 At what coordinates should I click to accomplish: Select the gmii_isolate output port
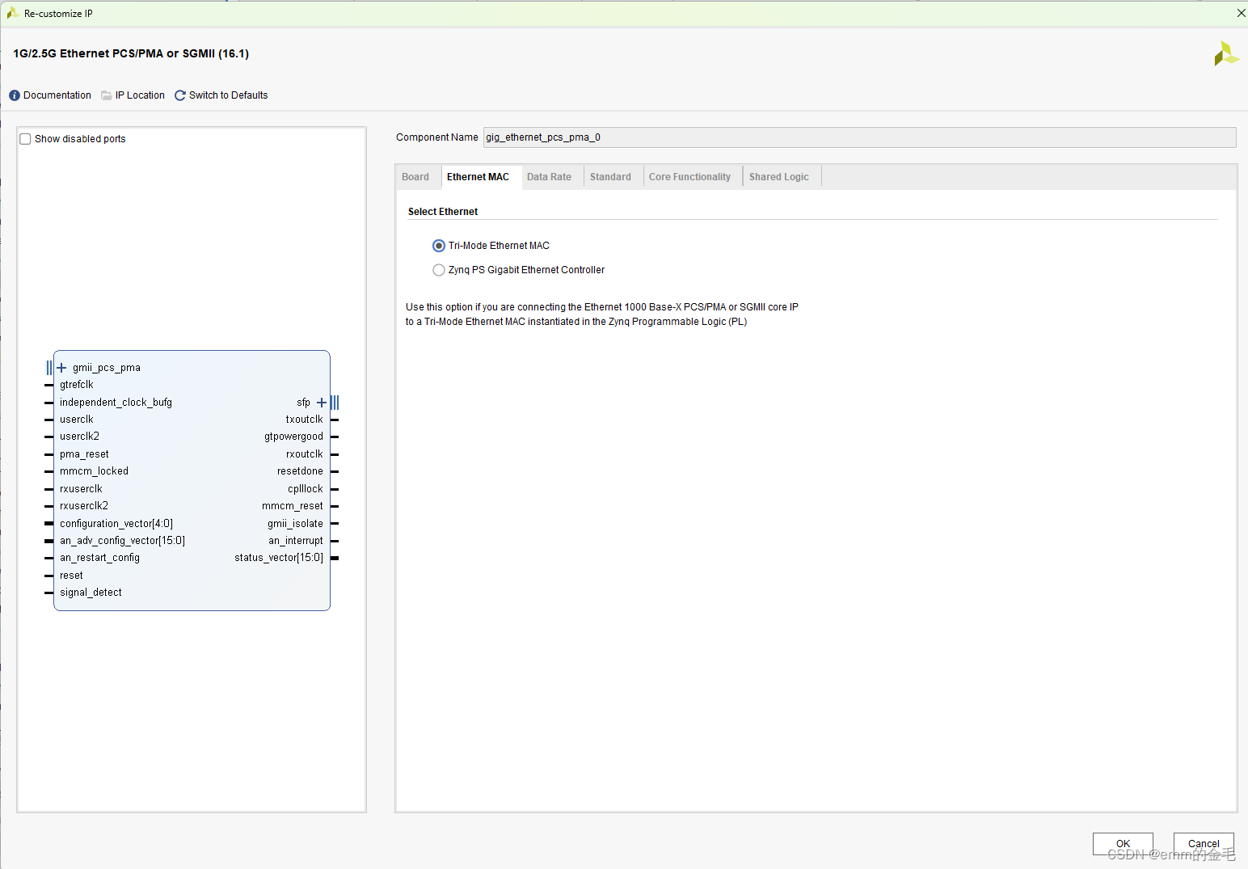[295, 524]
